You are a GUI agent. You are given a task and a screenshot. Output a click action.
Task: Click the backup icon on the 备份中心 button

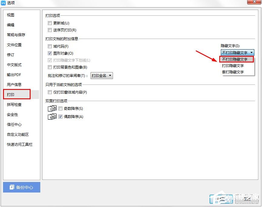click(x=12, y=187)
